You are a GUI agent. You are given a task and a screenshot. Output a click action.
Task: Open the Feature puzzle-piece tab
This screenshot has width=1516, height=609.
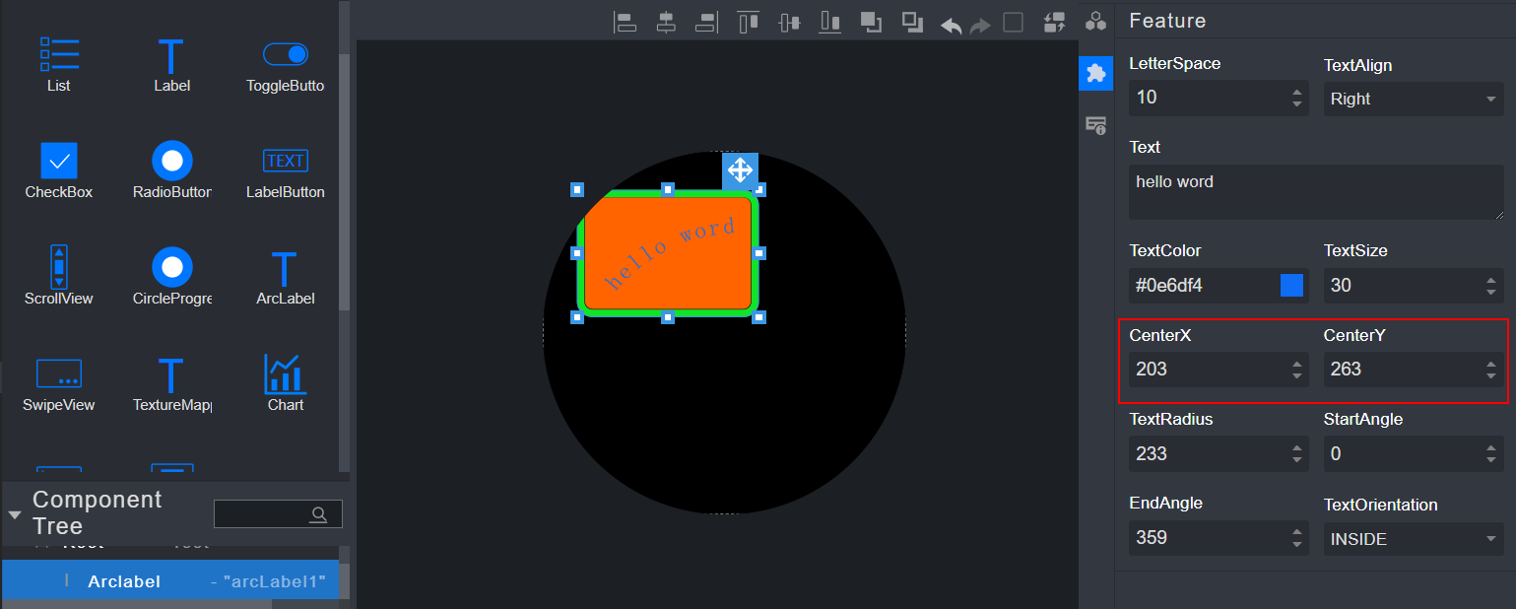coord(1095,73)
